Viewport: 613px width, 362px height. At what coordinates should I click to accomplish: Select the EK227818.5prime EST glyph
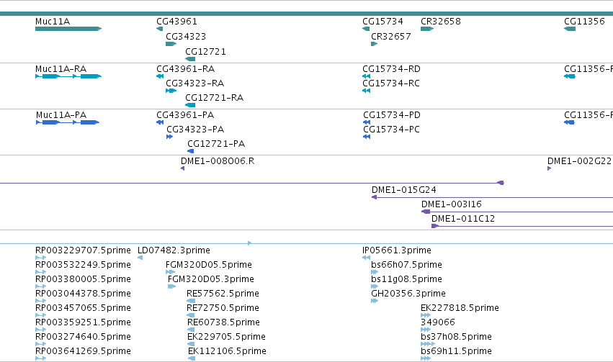(x=426, y=315)
